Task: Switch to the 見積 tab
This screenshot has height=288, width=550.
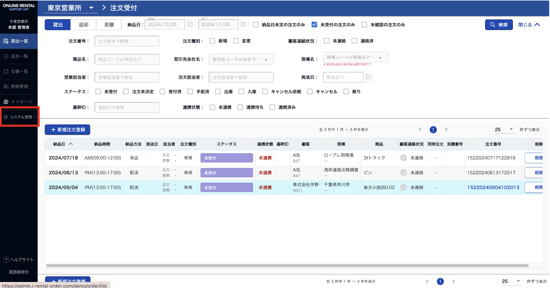Action: pos(109,25)
